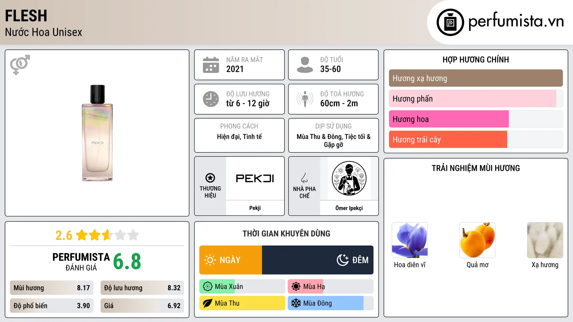This screenshot has width=573, height=322.
Task: Click the person silhouette age icon
Action: (x=305, y=65)
